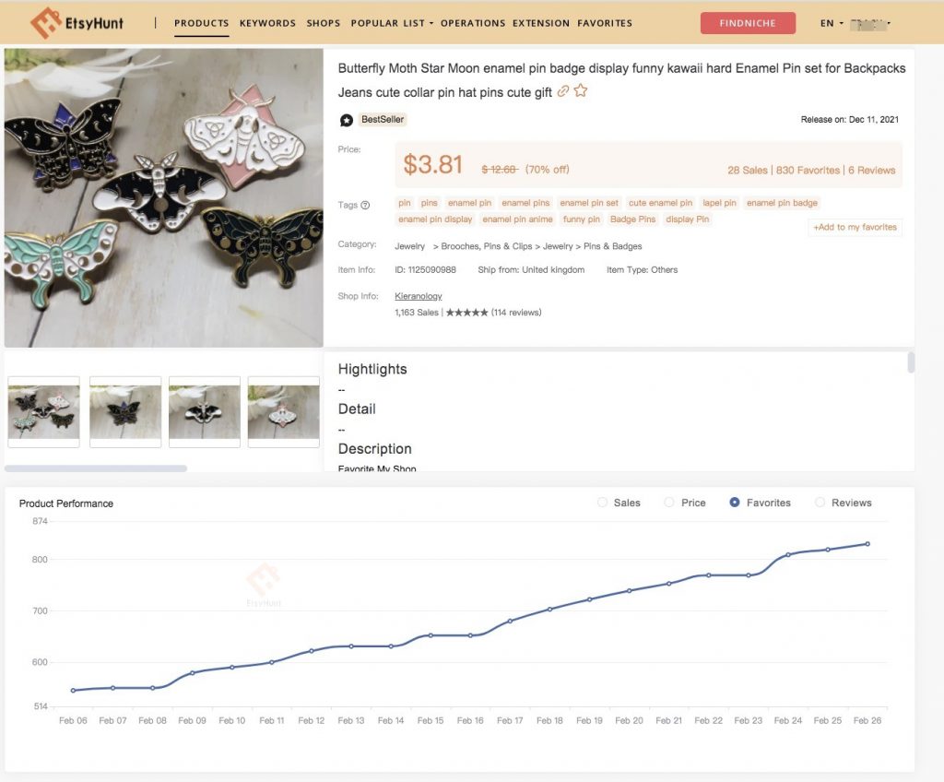The height and width of the screenshot is (782, 944).
Task: Click the $3.81 price value
Action: 433,164
